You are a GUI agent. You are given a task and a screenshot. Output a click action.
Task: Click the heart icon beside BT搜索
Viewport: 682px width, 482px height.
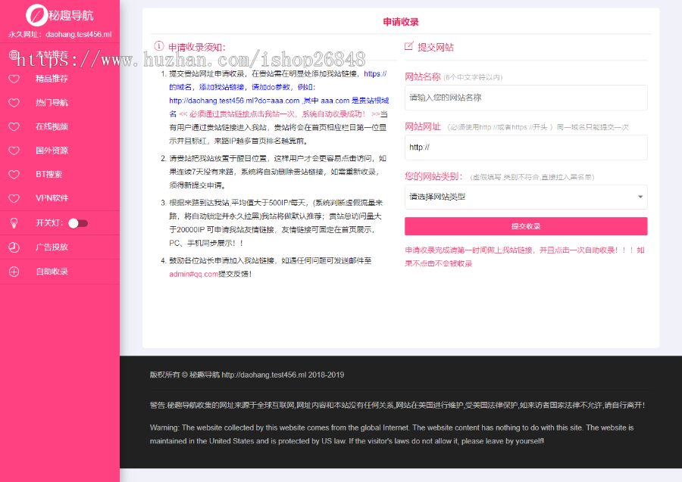tap(14, 175)
